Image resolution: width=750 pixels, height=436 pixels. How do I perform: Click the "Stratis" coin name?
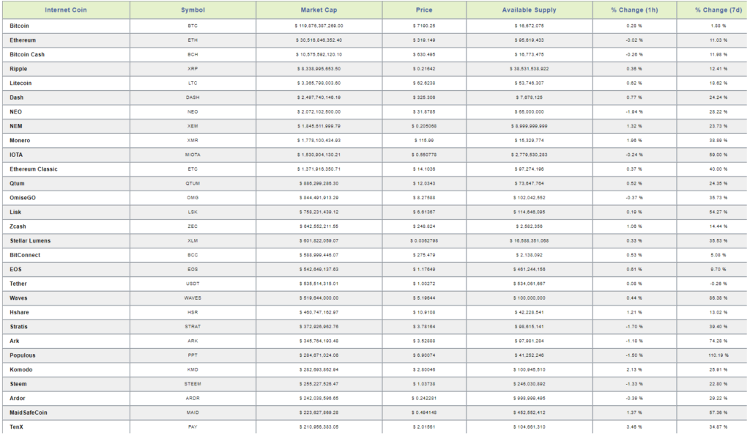tap(18, 327)
